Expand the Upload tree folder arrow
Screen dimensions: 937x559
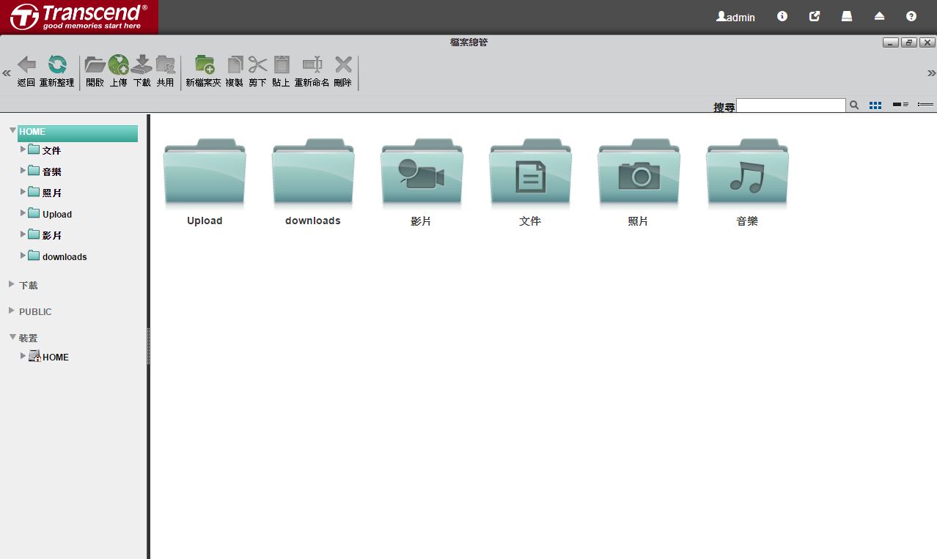[x=23, y=213]
